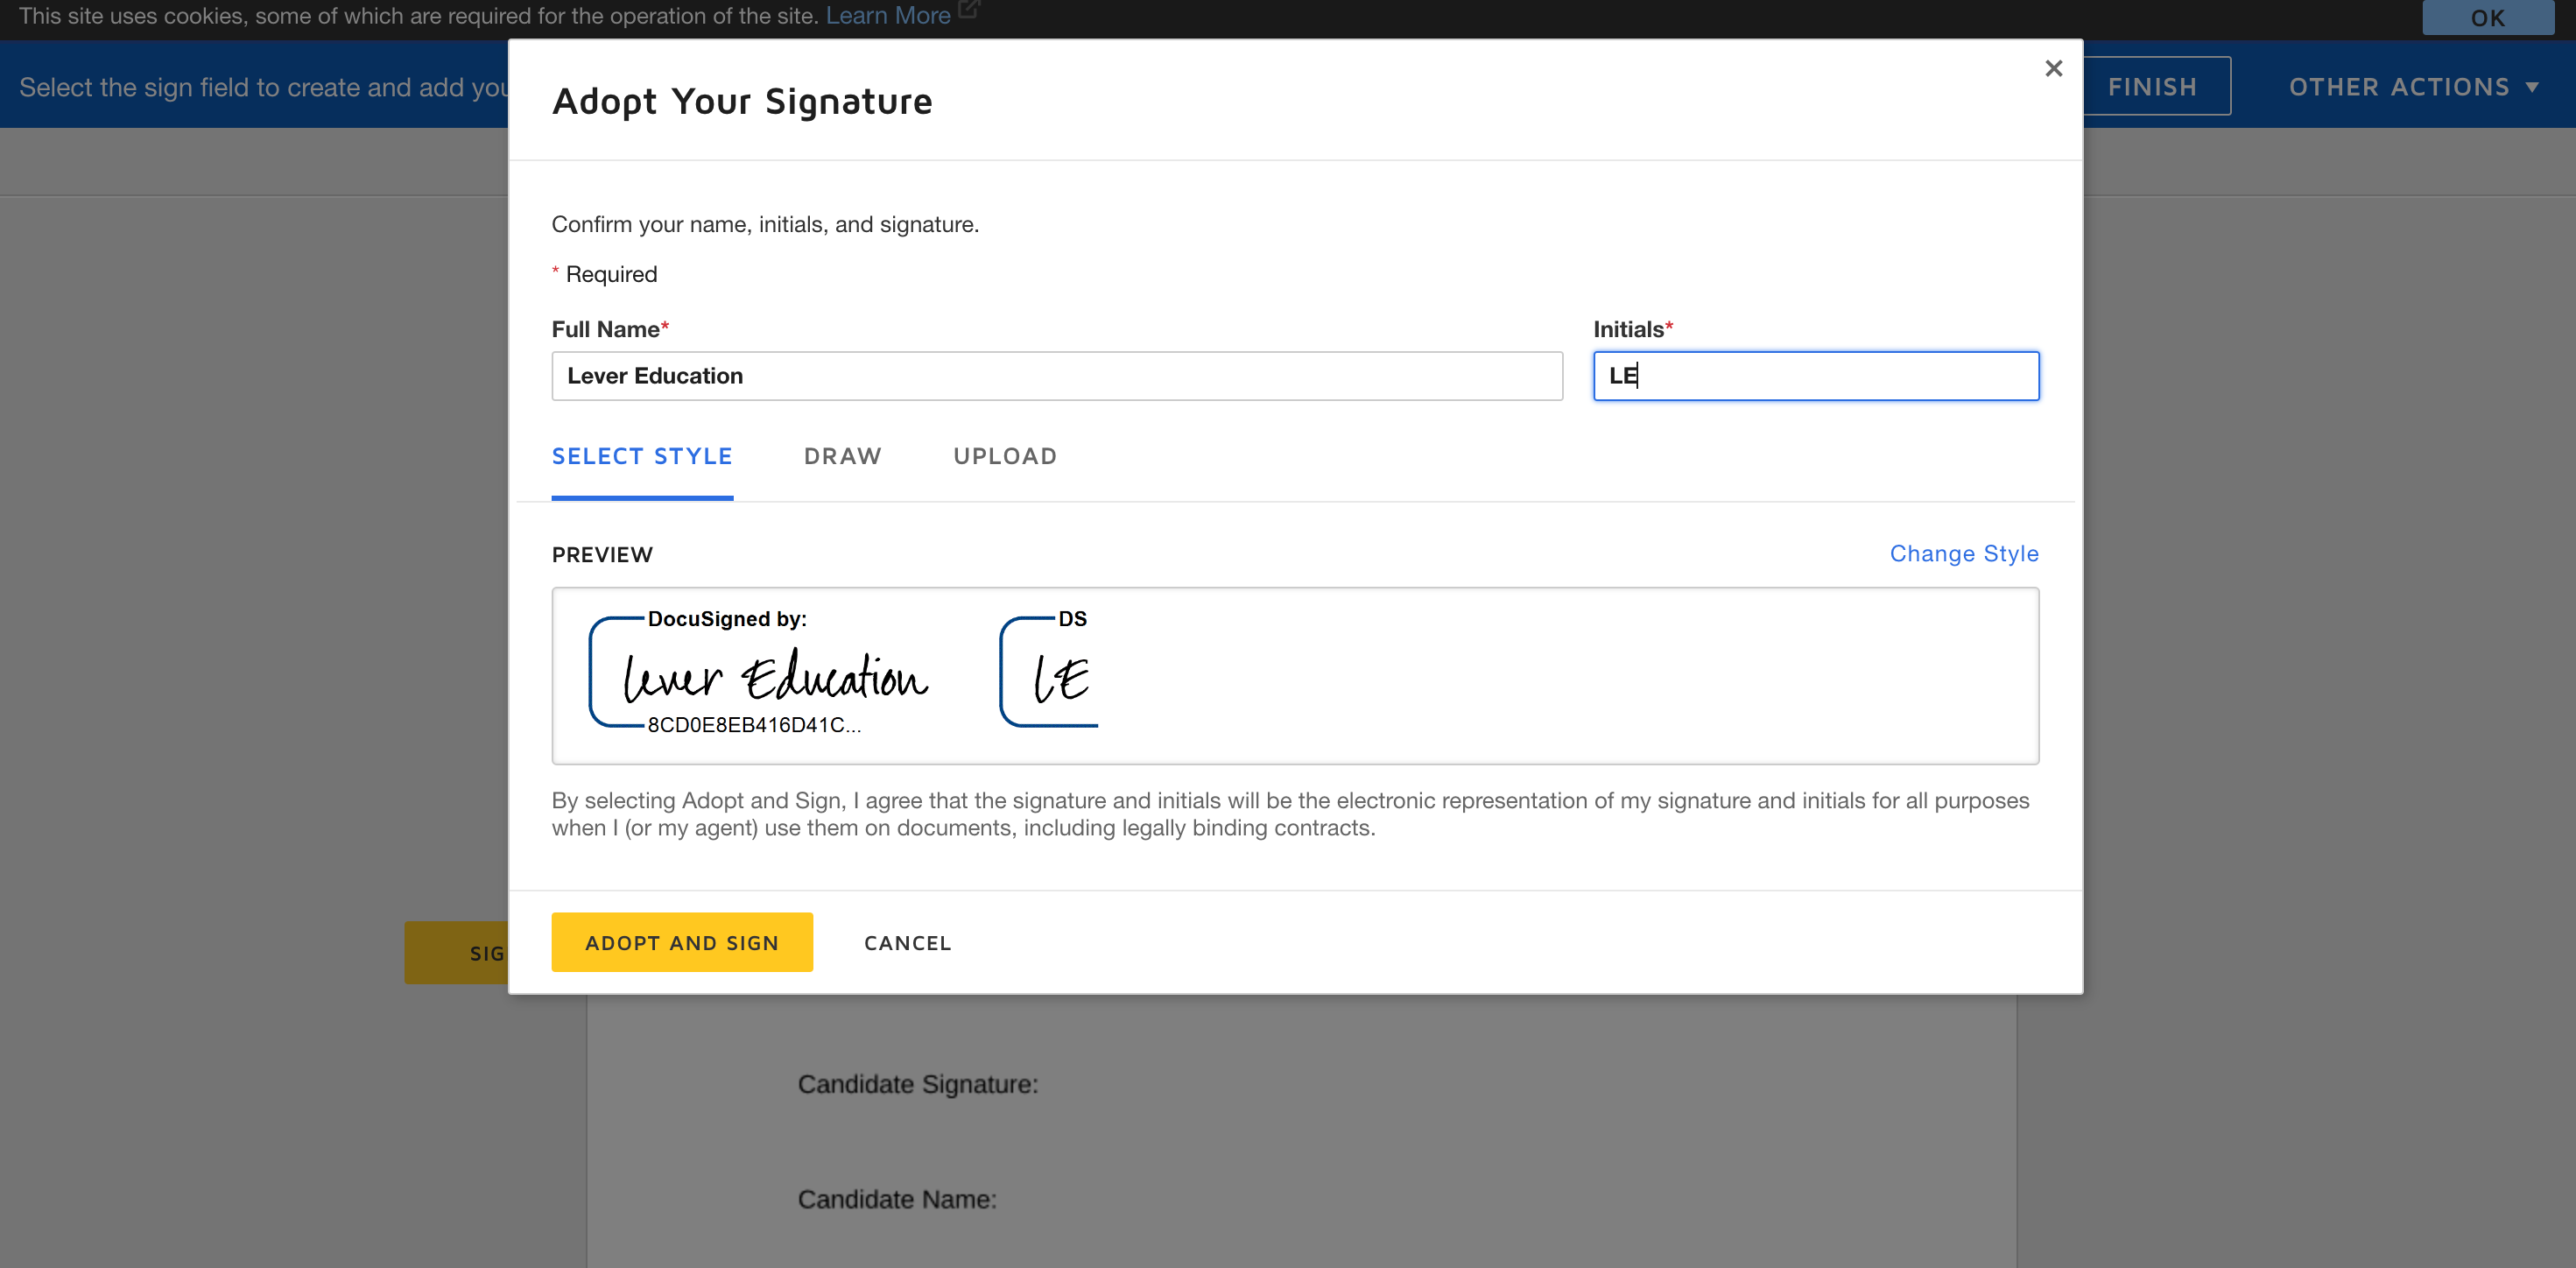Switch to the Draw tab
The width and height of the screenshot is (2576, 1268).
click(x=842, y=457)
